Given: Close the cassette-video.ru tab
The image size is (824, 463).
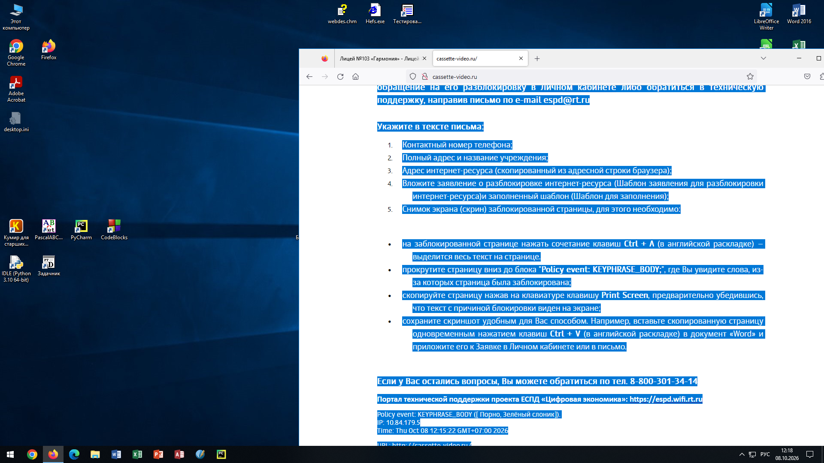Looking at the screenshot, I should pos(521,59).
